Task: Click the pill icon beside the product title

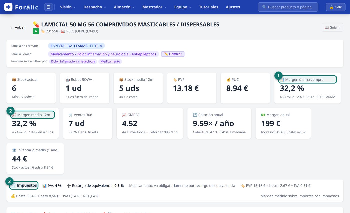Action: click(36, 24)
